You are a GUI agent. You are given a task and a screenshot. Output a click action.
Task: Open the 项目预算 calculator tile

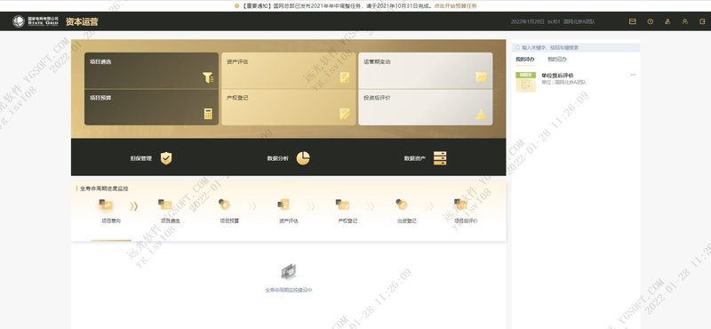coord(151,107)
